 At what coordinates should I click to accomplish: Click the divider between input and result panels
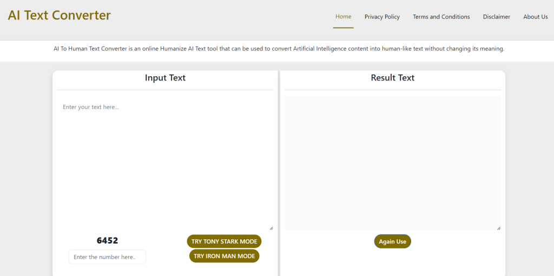pos(279,173)
